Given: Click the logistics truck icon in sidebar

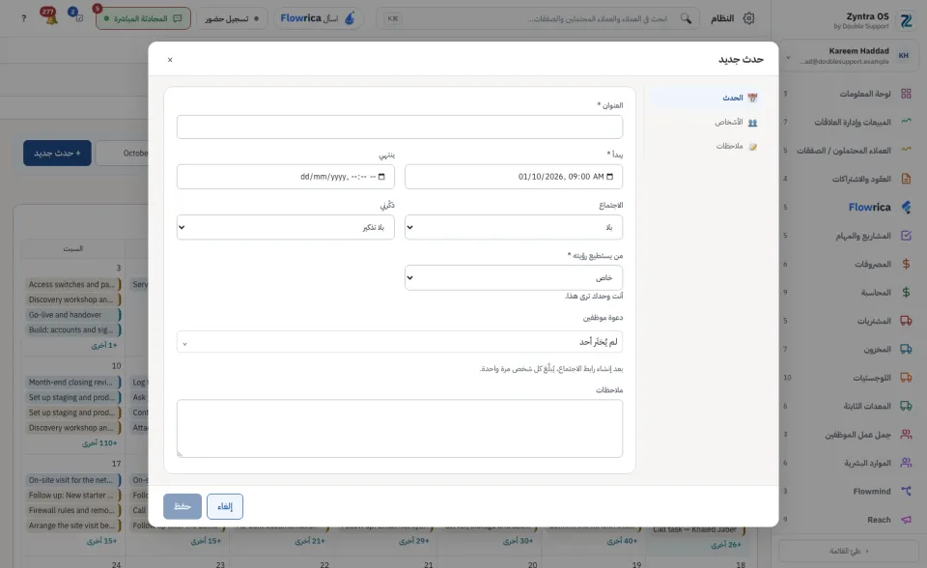Looking at the screenshot, I should (906, 378).
